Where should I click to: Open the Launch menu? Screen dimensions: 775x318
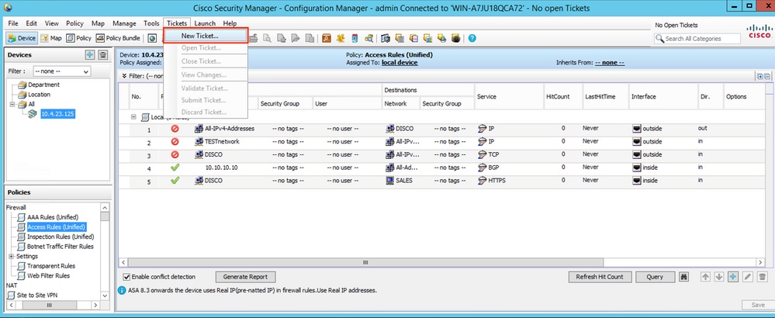(205, 23)
